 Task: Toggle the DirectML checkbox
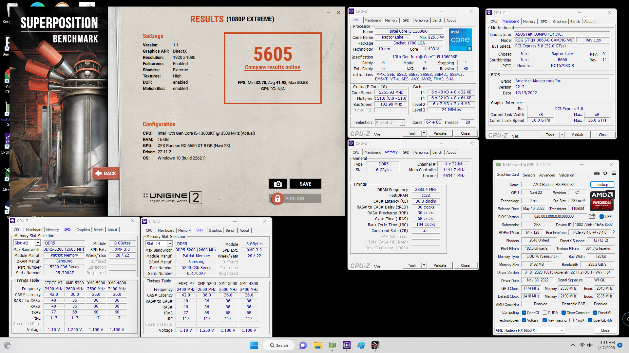(x=595, y=313)
